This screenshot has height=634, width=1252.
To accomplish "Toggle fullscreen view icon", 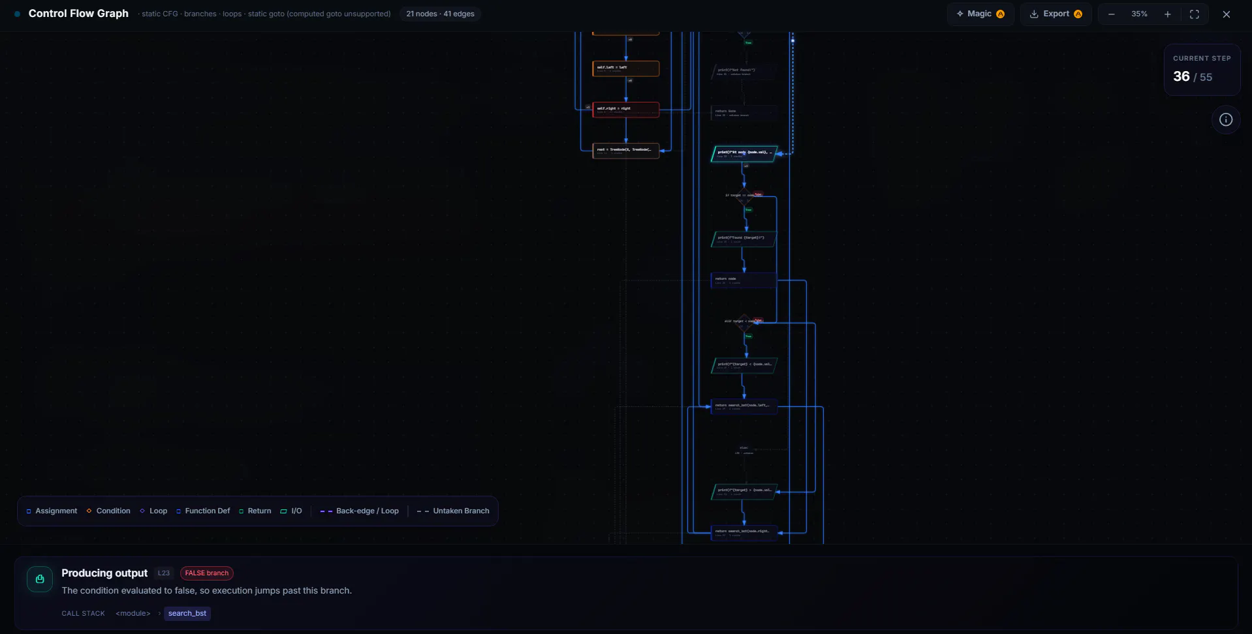I will (x=1194, y=14).
